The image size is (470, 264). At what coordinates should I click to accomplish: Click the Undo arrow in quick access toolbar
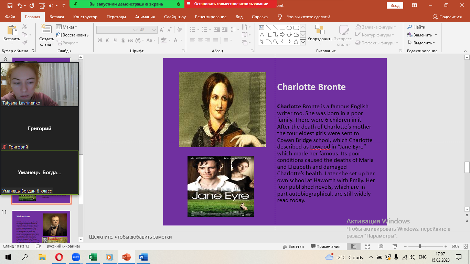[x=20, y=5]
